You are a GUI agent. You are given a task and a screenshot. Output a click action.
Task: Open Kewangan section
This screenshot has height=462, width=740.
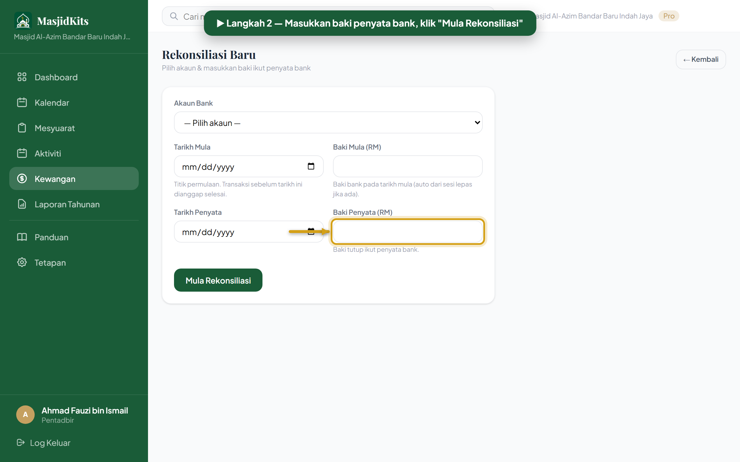(x=74, y=178)
